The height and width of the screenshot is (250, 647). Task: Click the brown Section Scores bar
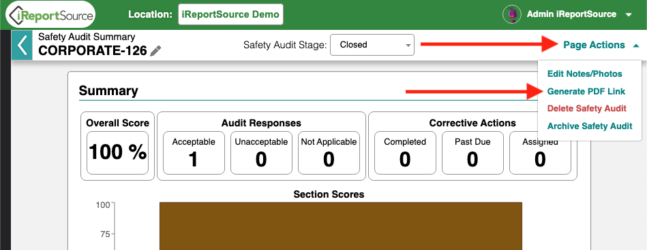341,226
